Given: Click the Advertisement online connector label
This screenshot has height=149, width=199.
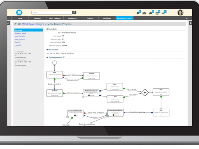Looking at the screenshot, I should (73, 93).
